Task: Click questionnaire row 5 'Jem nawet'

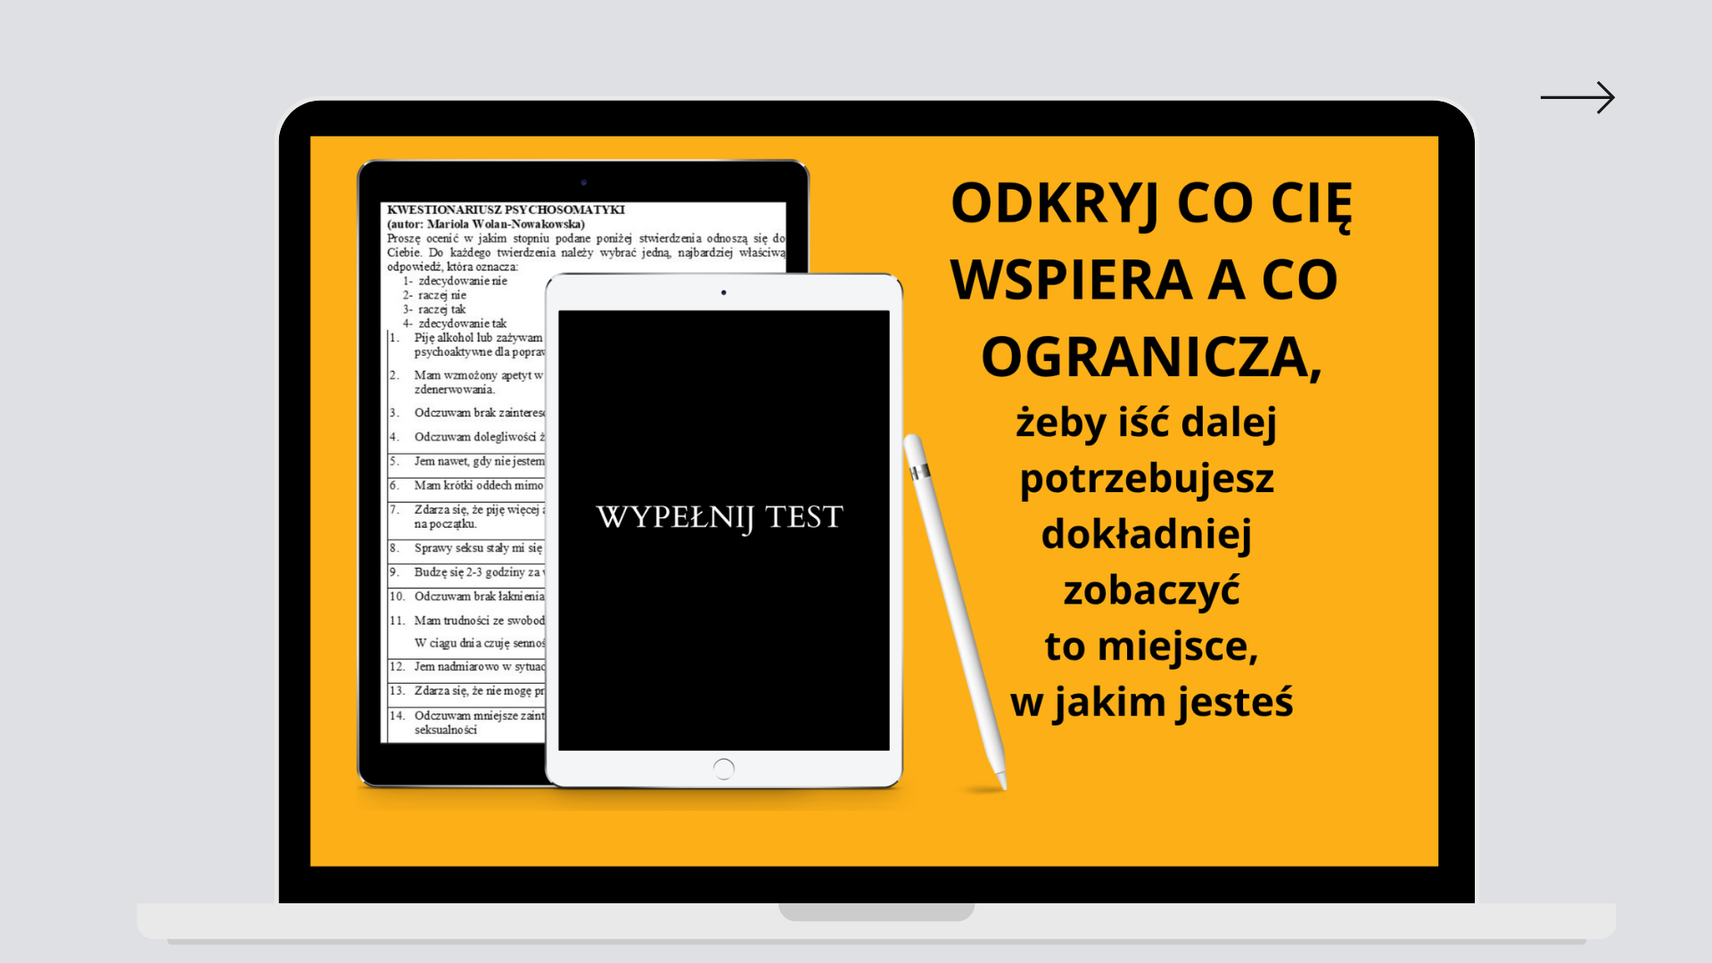Action: pos(478,461)
